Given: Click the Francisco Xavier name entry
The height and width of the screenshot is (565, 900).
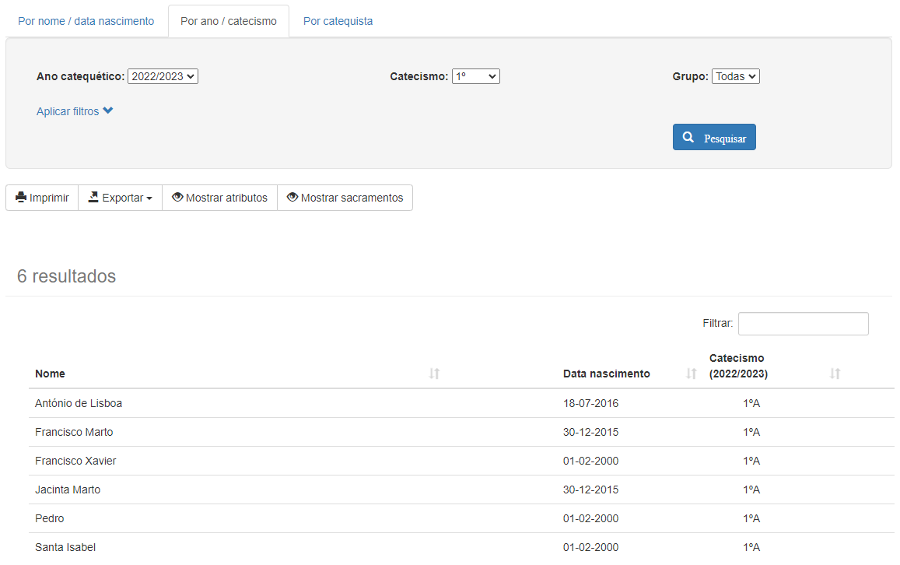Looking at the screenshot, I should (x=75, y=461).
